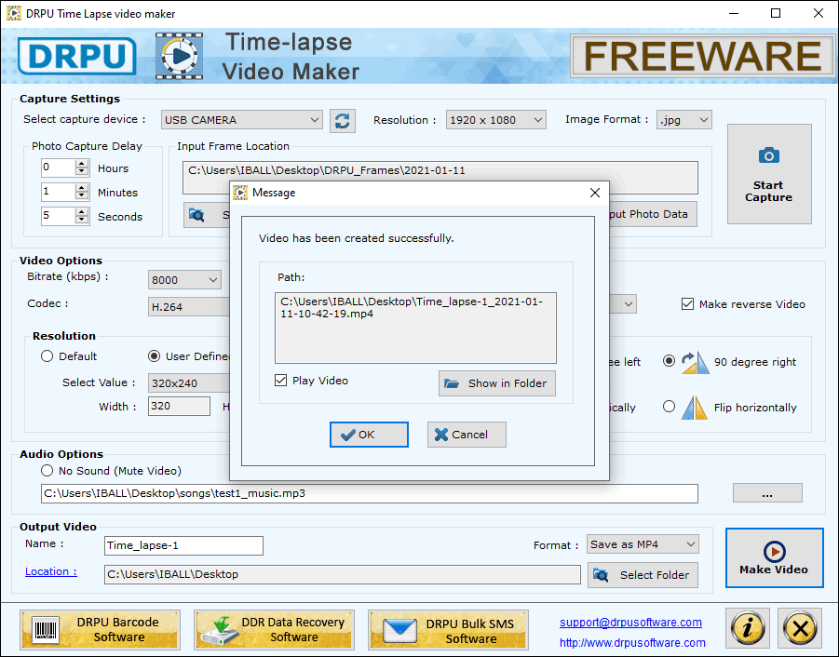Decrease Minutes delay with down arrow

(x=82, y=196)
